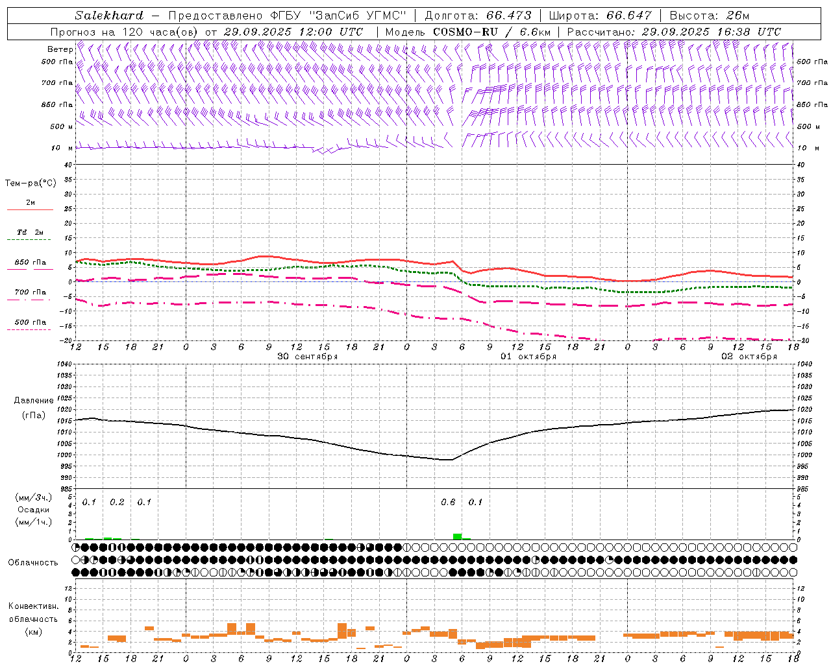Image resolution: width=831 pixels, height=664 pixels.
Task: Click the longitude value "Долгота: 66.473"
Action: [478, 16]
